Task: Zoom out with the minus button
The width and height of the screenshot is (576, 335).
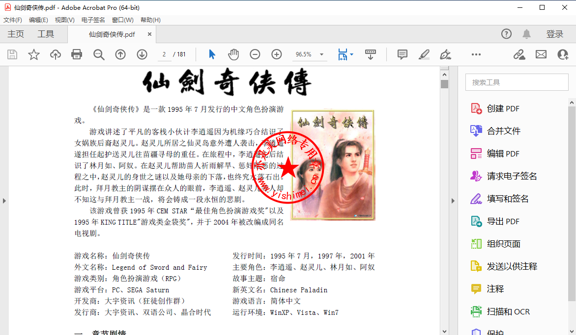Action: pyautogui.click(x=255, y=54)
